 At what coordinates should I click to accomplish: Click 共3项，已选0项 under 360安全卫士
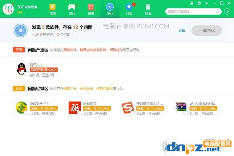point(42,114)
